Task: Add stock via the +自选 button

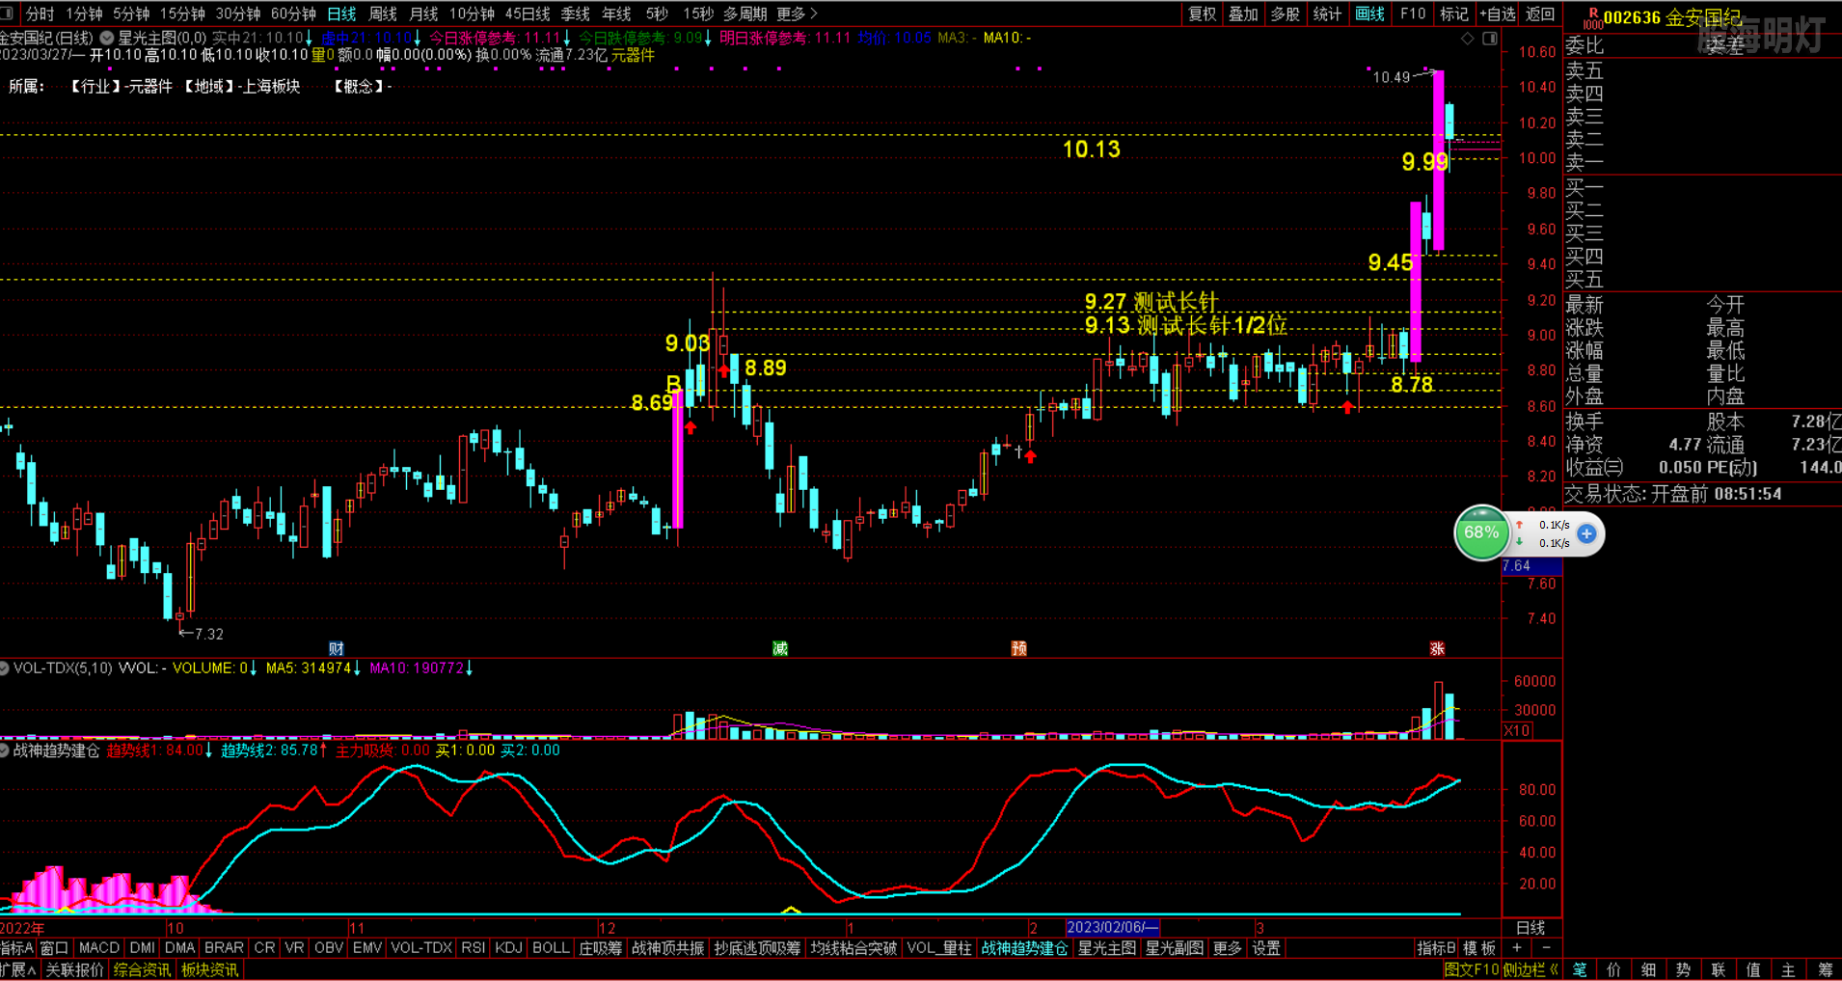Action: pyautogui.click(x=1498, y=14)
